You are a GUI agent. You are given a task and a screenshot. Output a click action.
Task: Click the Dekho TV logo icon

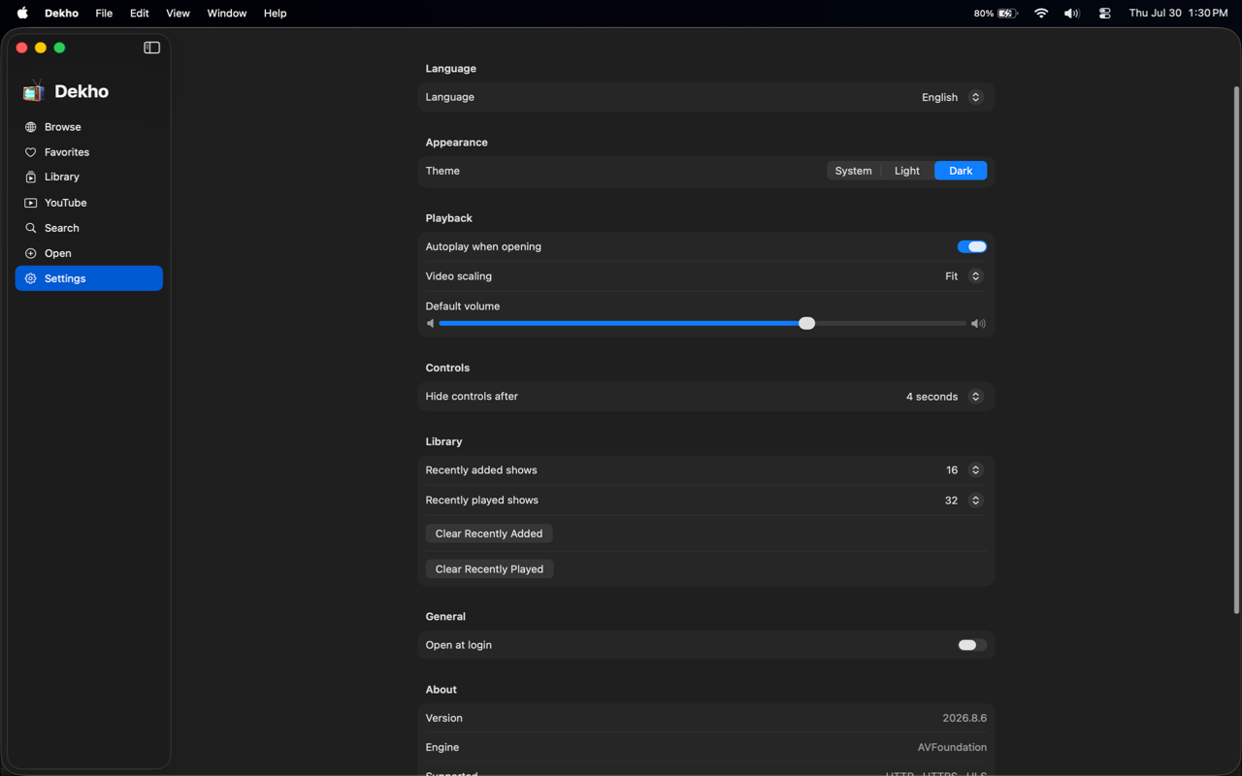point(34,91)
